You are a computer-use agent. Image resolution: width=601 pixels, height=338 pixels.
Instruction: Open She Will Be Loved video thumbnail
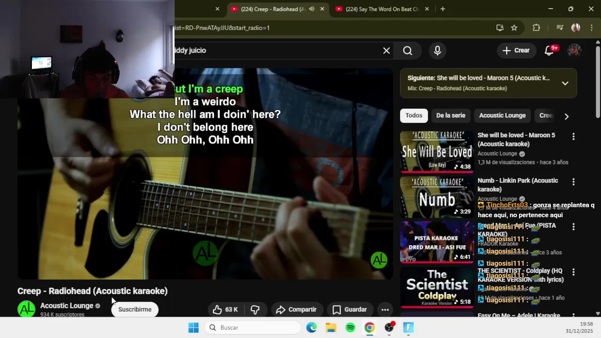coord(437,152)
